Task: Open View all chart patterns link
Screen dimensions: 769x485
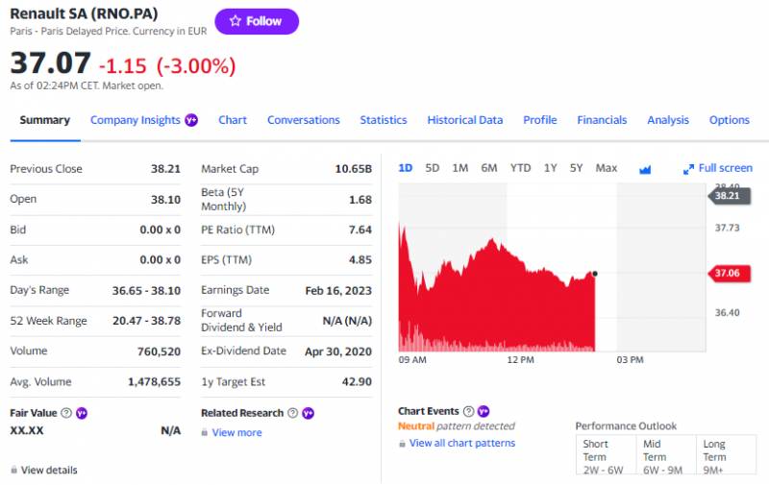Action: [462, 443]
